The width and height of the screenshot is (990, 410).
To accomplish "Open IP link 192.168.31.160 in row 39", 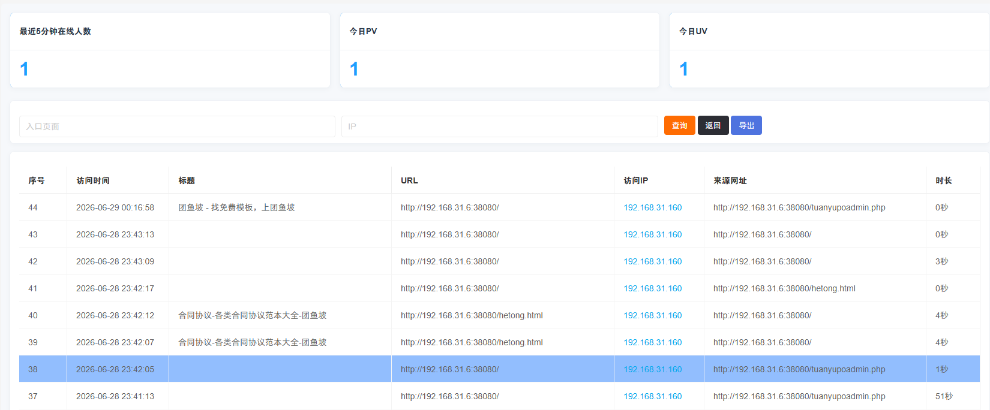I will 653,342.
